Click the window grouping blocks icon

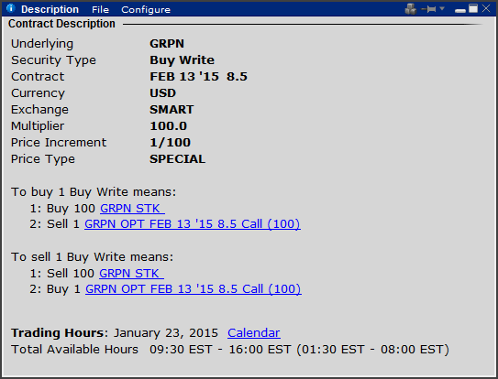410,9
